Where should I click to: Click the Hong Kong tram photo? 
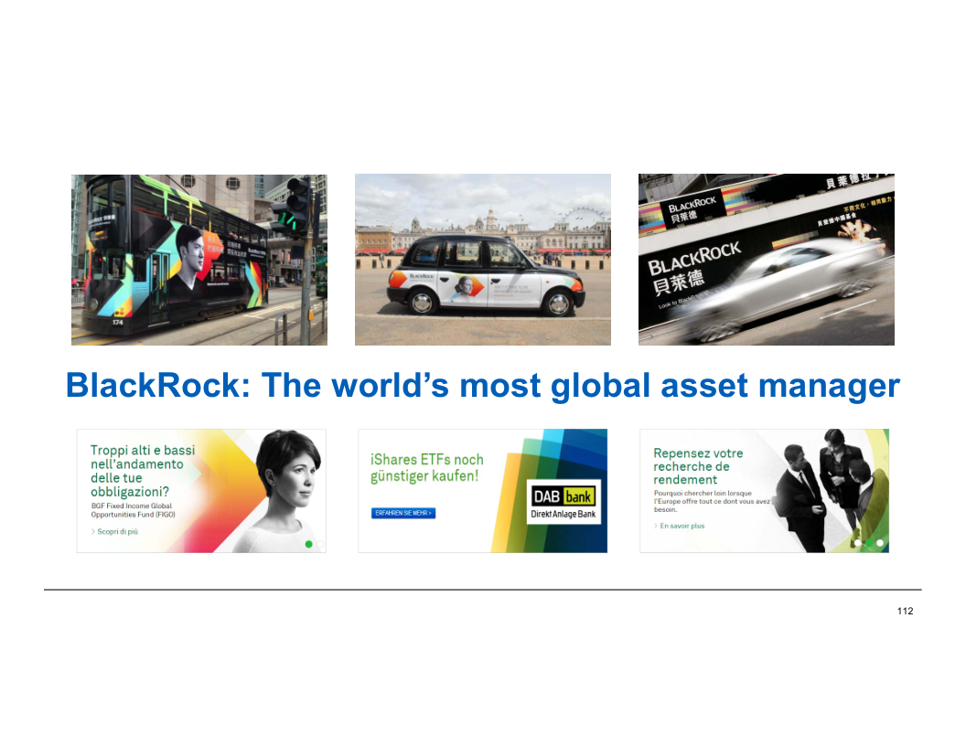coord(199,260)
